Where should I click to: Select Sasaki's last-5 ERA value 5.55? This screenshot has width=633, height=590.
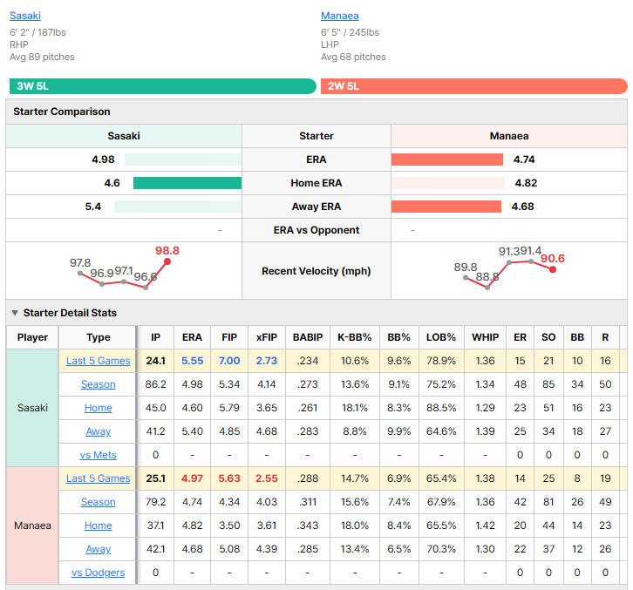coord(192,361)
